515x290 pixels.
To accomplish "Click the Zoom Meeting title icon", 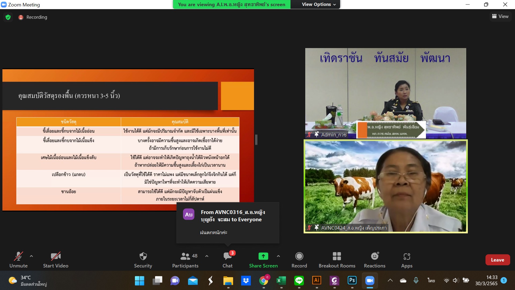I will (4, 4).
